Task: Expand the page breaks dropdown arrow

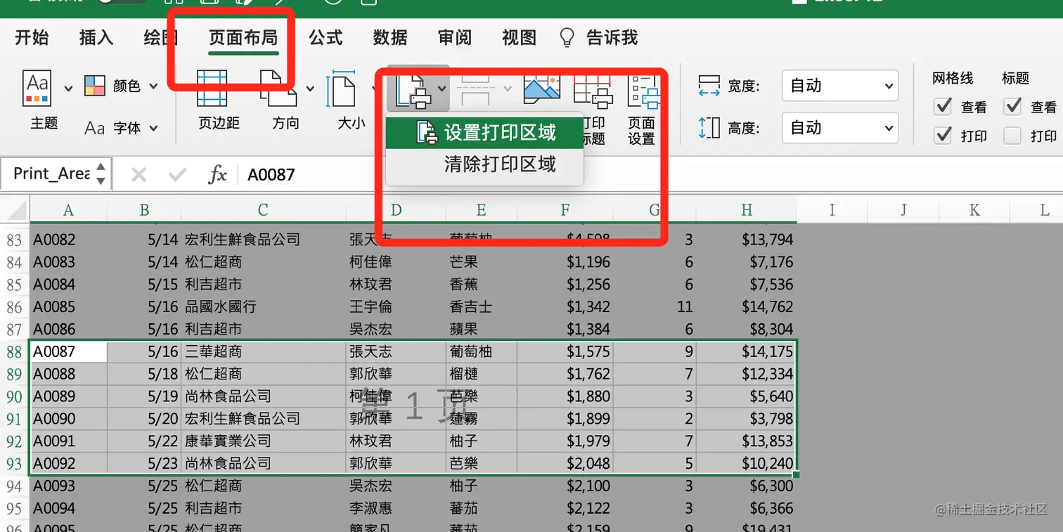Action: [x=508, y=89]
